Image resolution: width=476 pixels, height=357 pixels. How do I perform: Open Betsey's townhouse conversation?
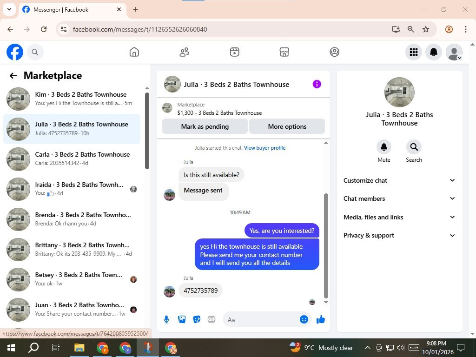72,279
